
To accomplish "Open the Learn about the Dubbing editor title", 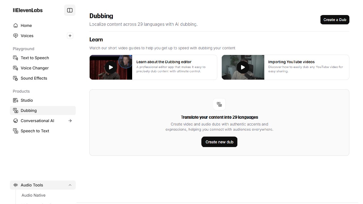I will pos(164,62).
